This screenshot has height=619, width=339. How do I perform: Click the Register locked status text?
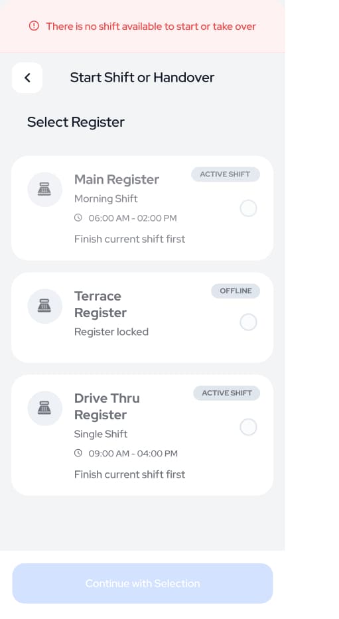(111, 332)
